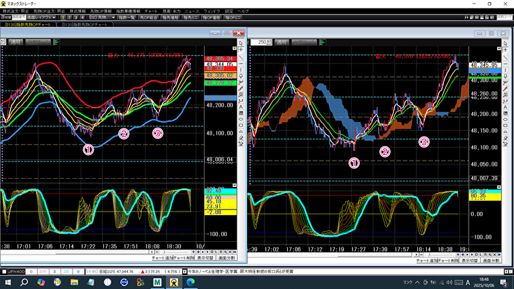The width and height of the screenshot is (514, 289).
Task: Switch to the second [5130]指数先物OPチャート tab
Action: click(85, 24)
